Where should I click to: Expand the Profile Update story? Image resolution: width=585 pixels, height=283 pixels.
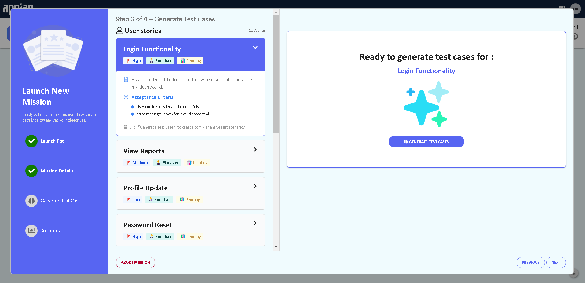click(x=255, y=186)
